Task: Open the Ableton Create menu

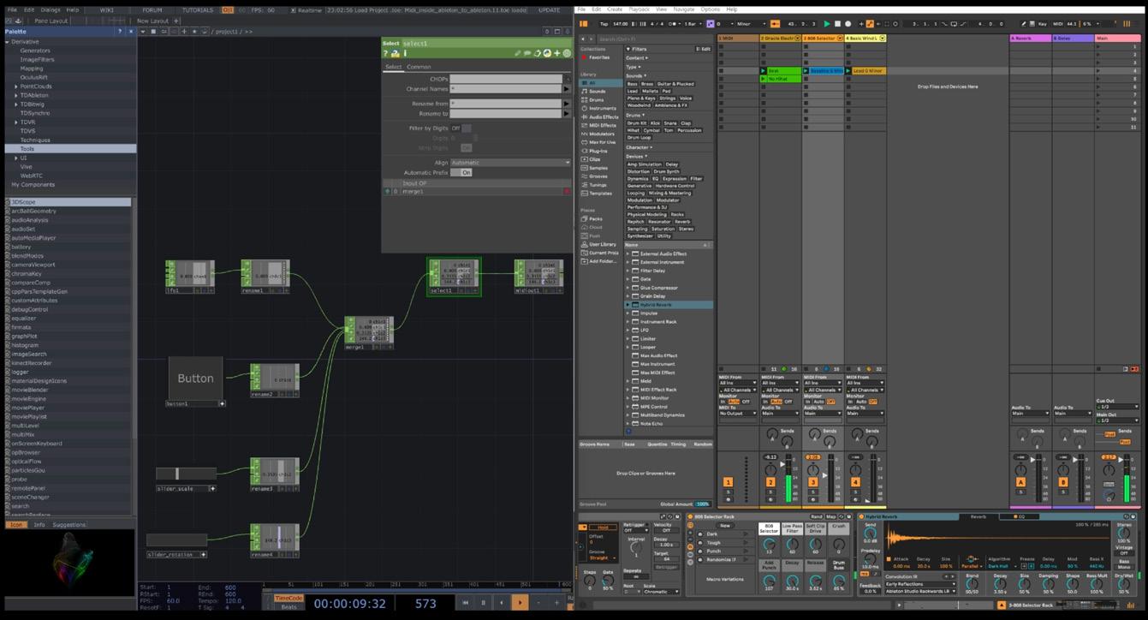Action: (615, 9)
